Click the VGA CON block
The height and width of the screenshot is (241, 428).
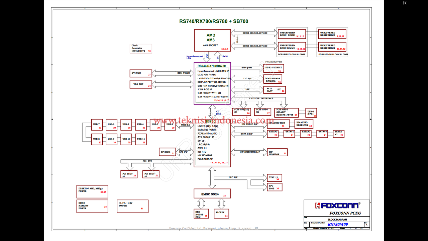[141, 84]
